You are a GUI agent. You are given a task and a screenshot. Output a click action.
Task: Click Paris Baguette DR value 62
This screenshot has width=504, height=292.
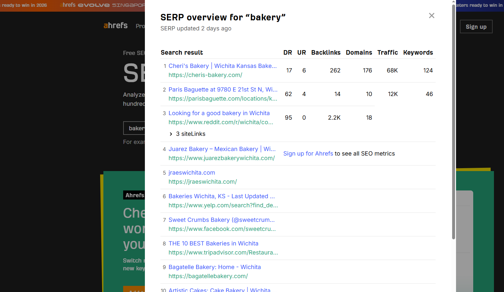click(x=288, y=94)
